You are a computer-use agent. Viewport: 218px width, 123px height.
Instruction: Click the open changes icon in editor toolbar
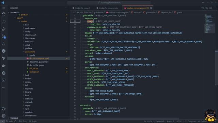[207, 8]
